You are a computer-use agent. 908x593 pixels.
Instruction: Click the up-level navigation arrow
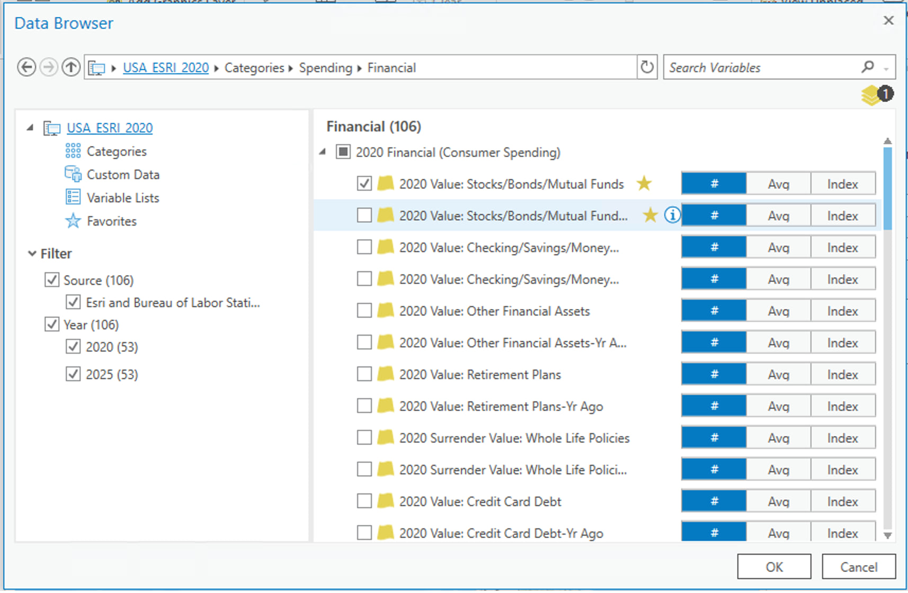[71, 67]
